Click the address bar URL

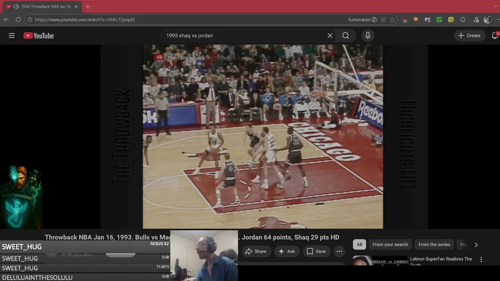(x=85, y=20)
